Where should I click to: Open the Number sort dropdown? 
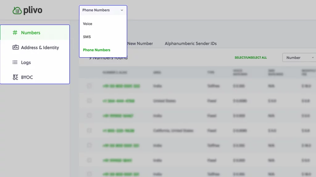(x=298, y=57)
